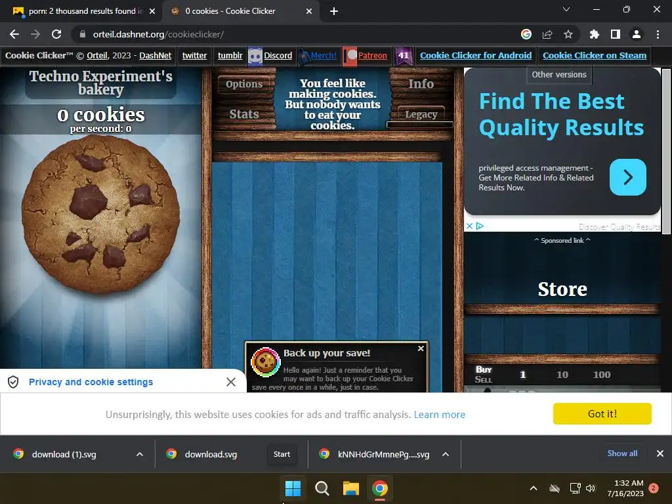The image size is (672, 504).
Task: Bookmark this page with the star
Action: (x=568, y=34)
